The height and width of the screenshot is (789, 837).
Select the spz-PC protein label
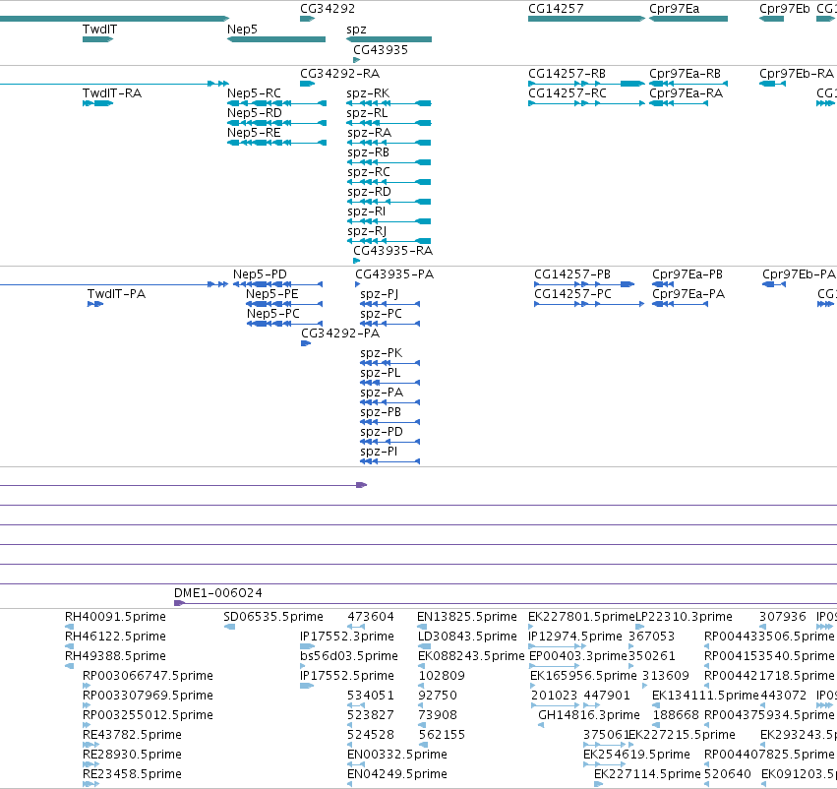382,314
